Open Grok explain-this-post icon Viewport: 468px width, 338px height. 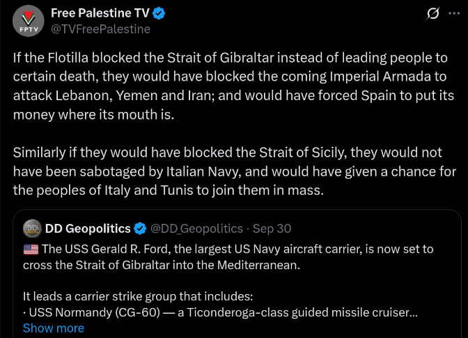pos(432,14)
